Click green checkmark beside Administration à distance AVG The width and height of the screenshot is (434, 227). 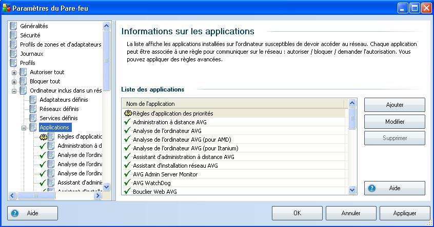128,122
